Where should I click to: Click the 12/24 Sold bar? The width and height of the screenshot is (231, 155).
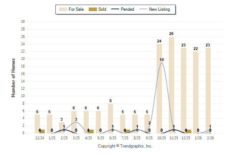pos(43,131)
